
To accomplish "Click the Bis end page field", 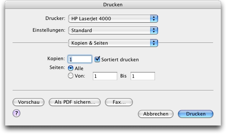I will coord(143,76).
